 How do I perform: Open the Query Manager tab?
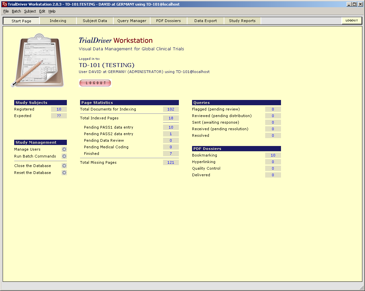pos(132,21)
